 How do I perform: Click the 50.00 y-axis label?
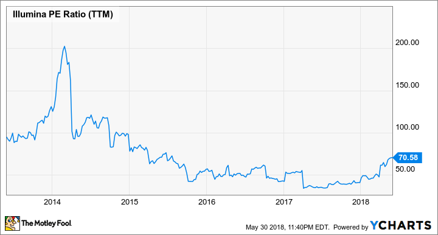coord(405,169)
